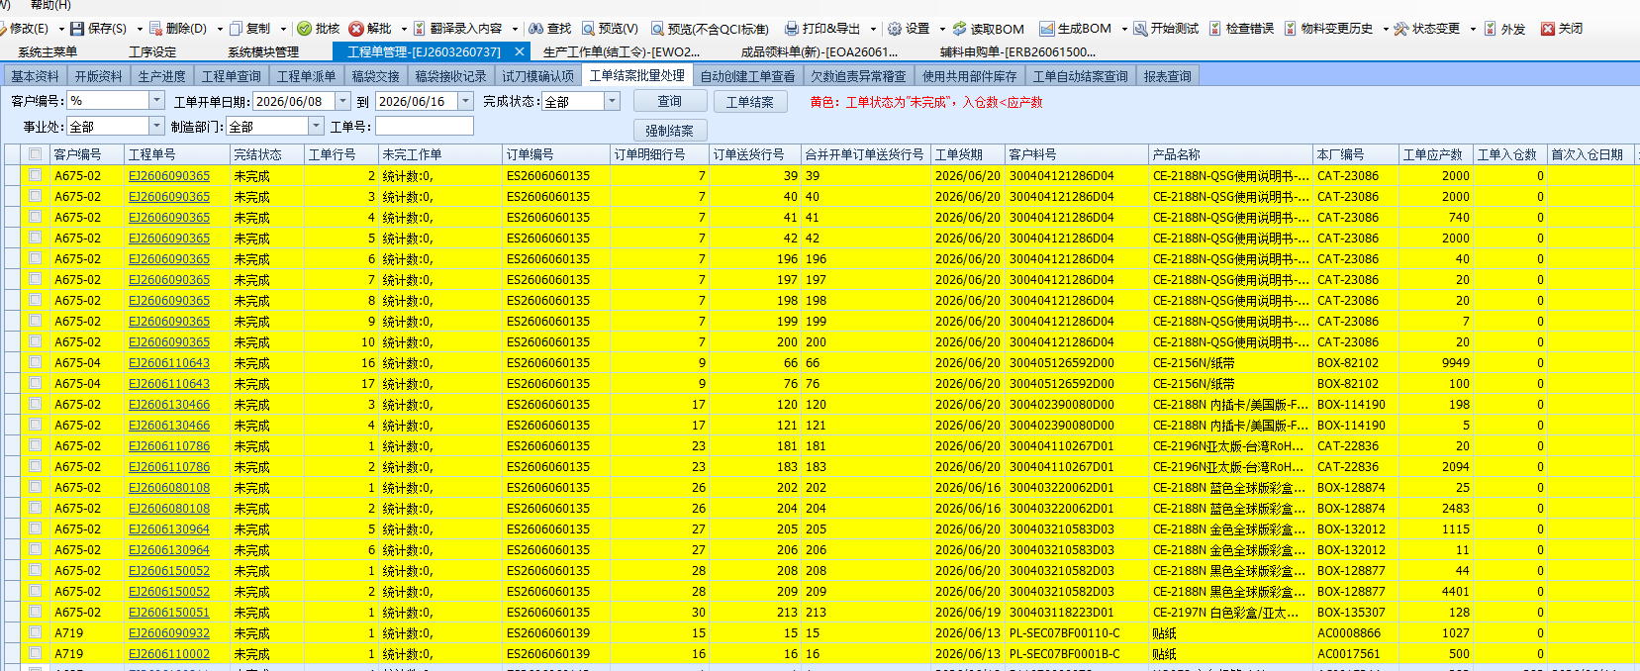This screenshot has height=671, width=1640.
Task: Toggle the select-all checkbox in table header
Action: pos(36,154)
